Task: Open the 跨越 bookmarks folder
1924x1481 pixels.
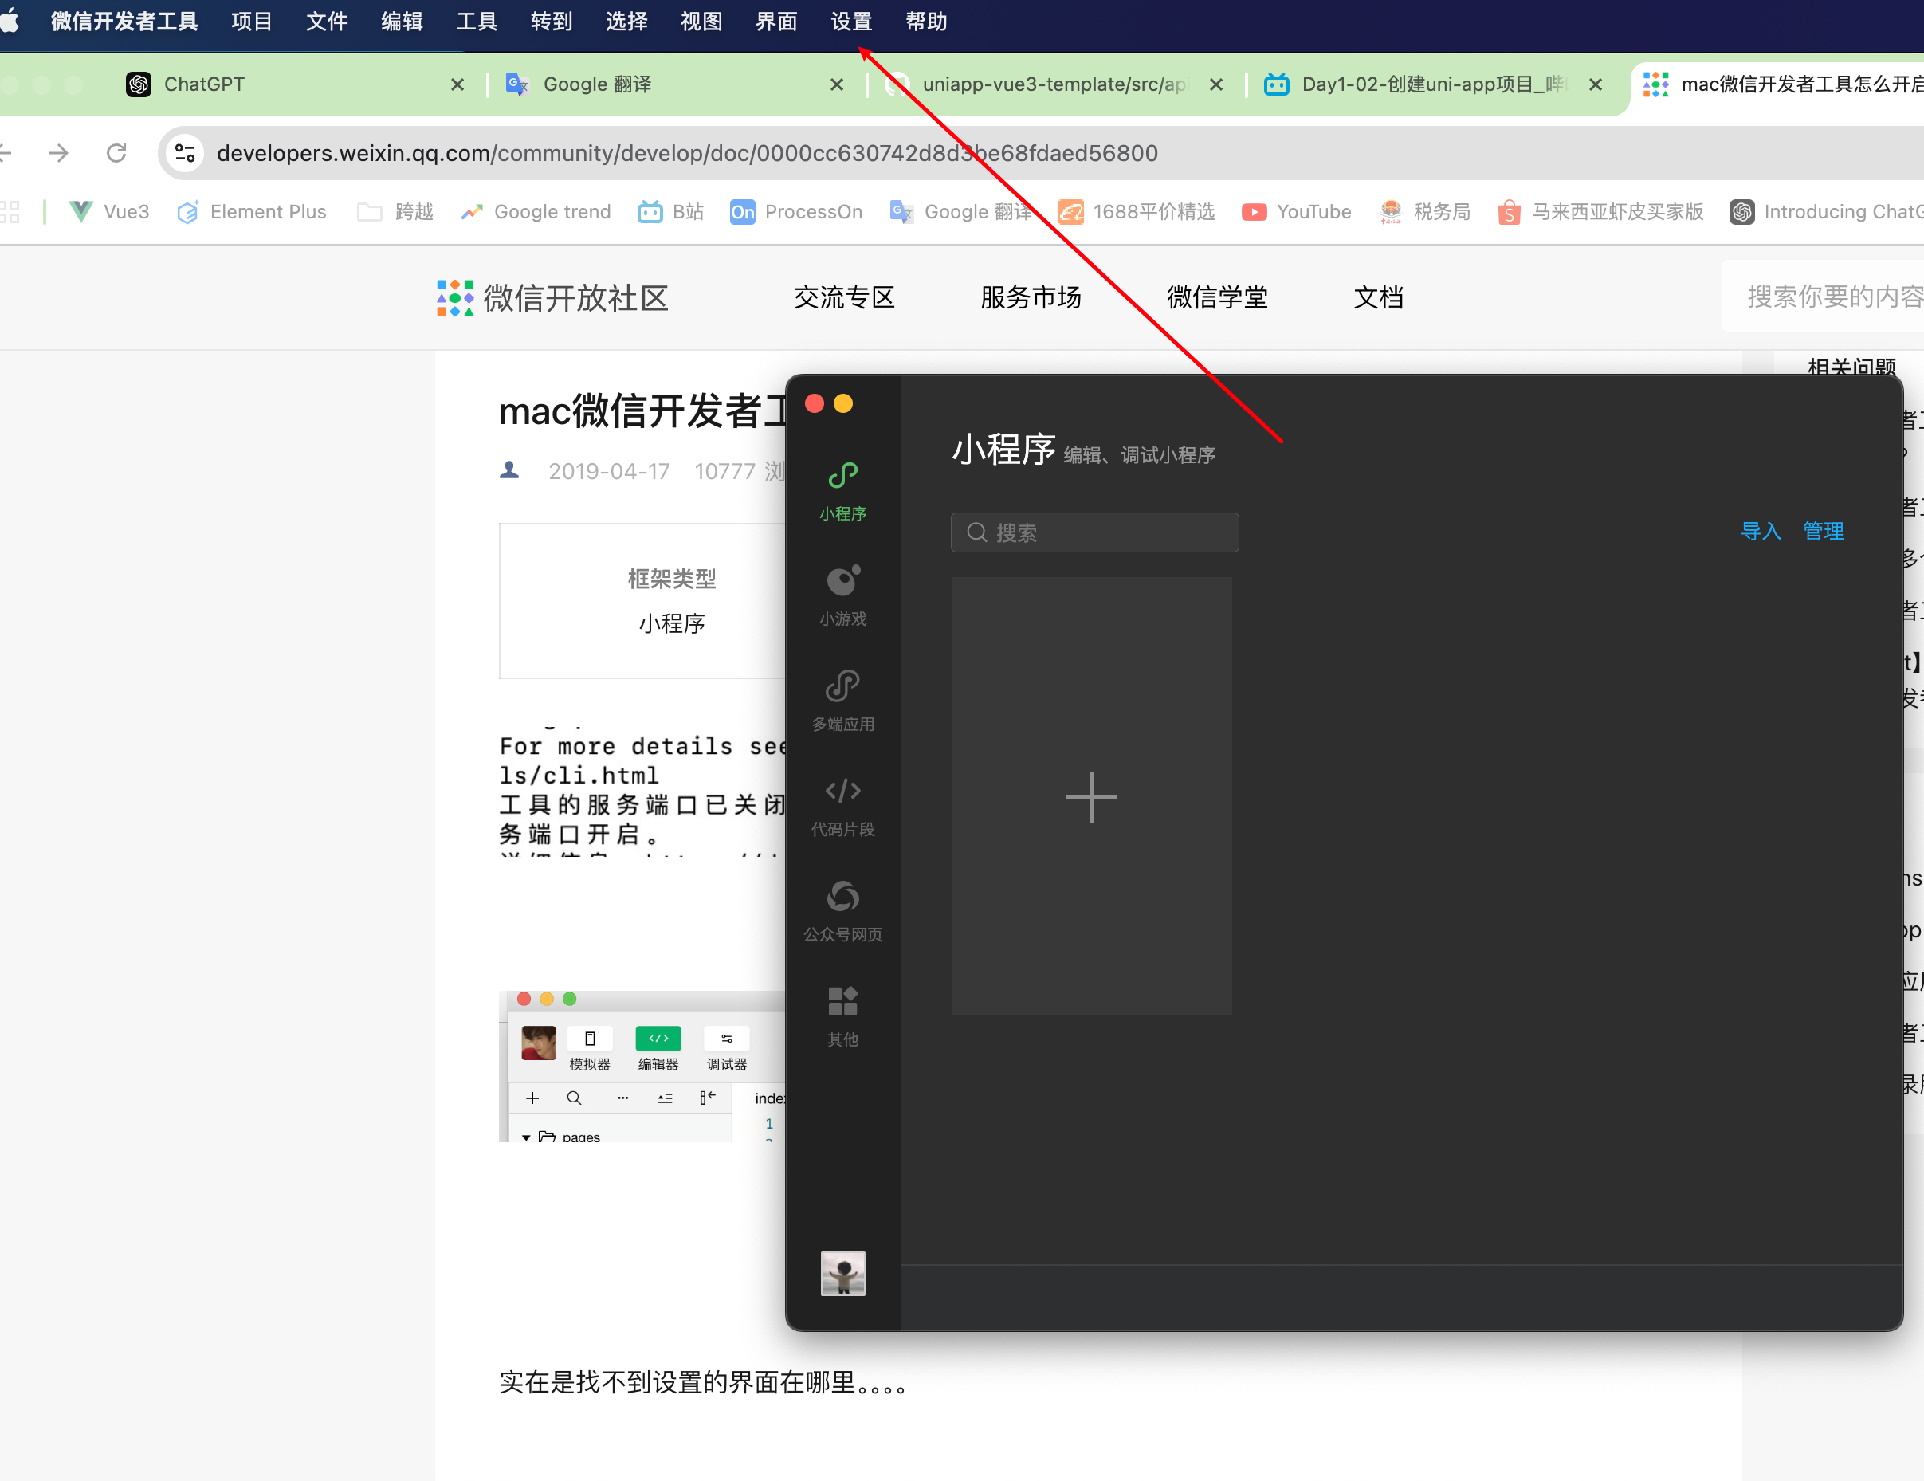Action: (x=395, y=211)
